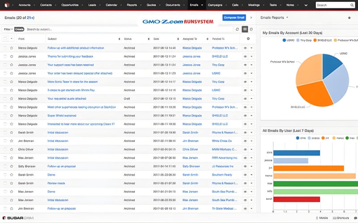Star the 'Your support case has been resolved' email
This screenshot has width=358, height=223.
[x=12, y=65]
